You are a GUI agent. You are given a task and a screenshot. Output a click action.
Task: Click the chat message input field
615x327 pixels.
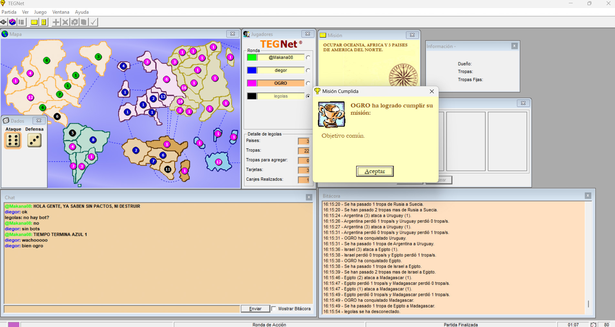tap(122, 309)
